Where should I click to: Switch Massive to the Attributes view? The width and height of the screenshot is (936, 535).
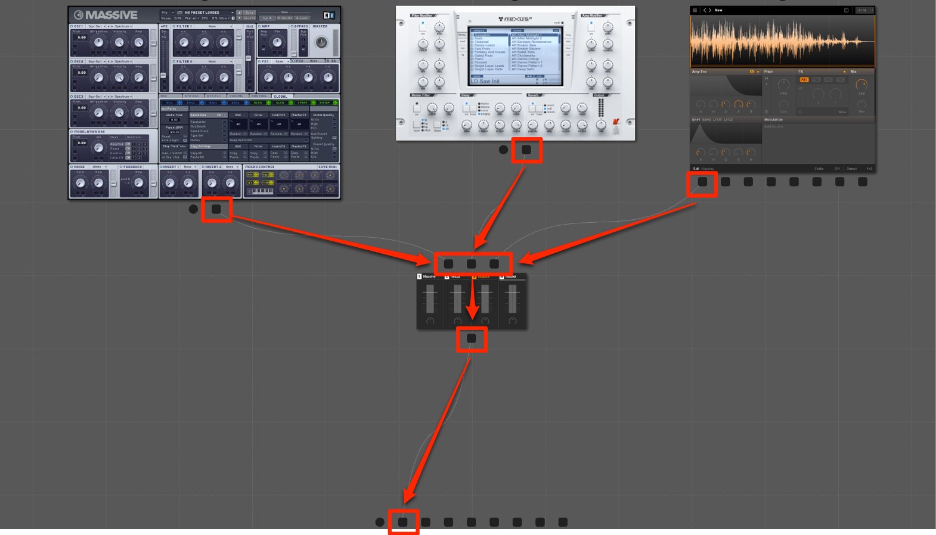(284, 18)
